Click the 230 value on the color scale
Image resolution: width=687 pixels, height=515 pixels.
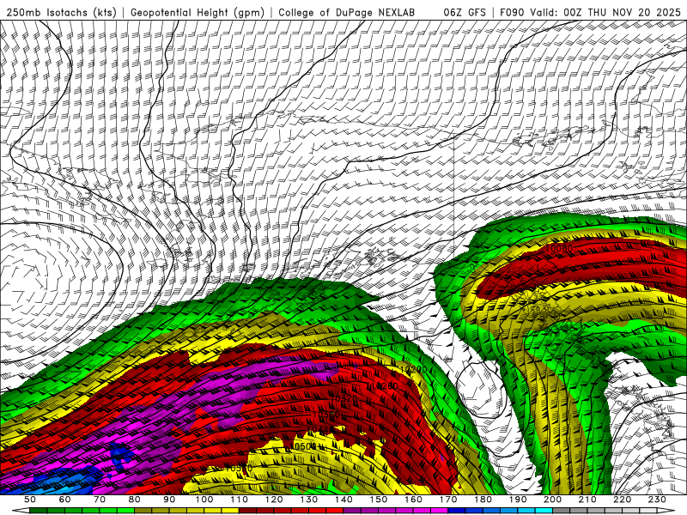657,500
